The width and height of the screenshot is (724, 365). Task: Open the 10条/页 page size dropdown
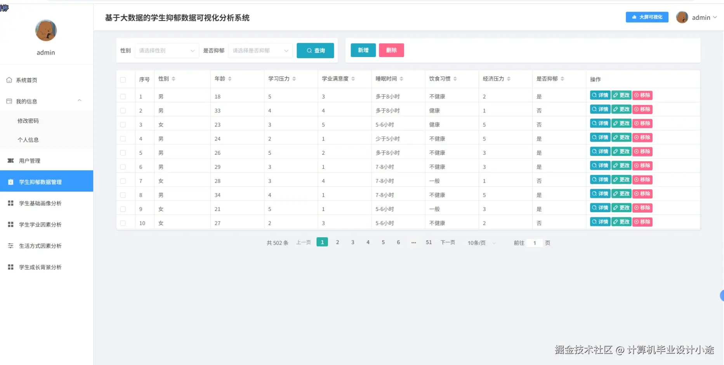481,243
